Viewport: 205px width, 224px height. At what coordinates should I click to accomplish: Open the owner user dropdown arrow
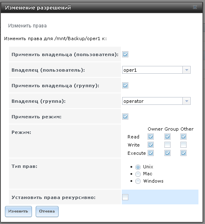coord(187,70)
